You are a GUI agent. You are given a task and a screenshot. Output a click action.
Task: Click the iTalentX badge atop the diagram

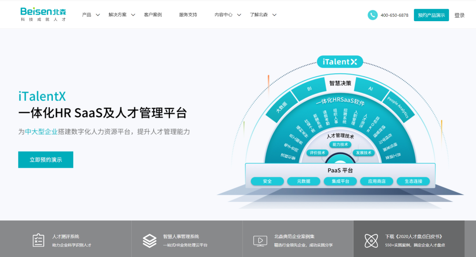click(x=340, y=62)
